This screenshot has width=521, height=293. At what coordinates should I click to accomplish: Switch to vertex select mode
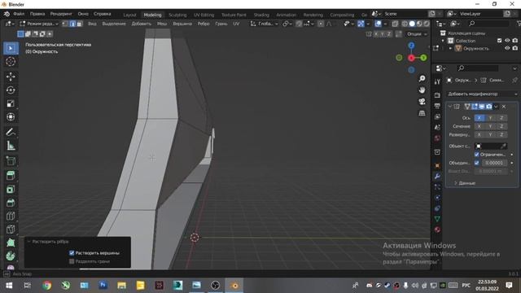click(x=65, y=24)
